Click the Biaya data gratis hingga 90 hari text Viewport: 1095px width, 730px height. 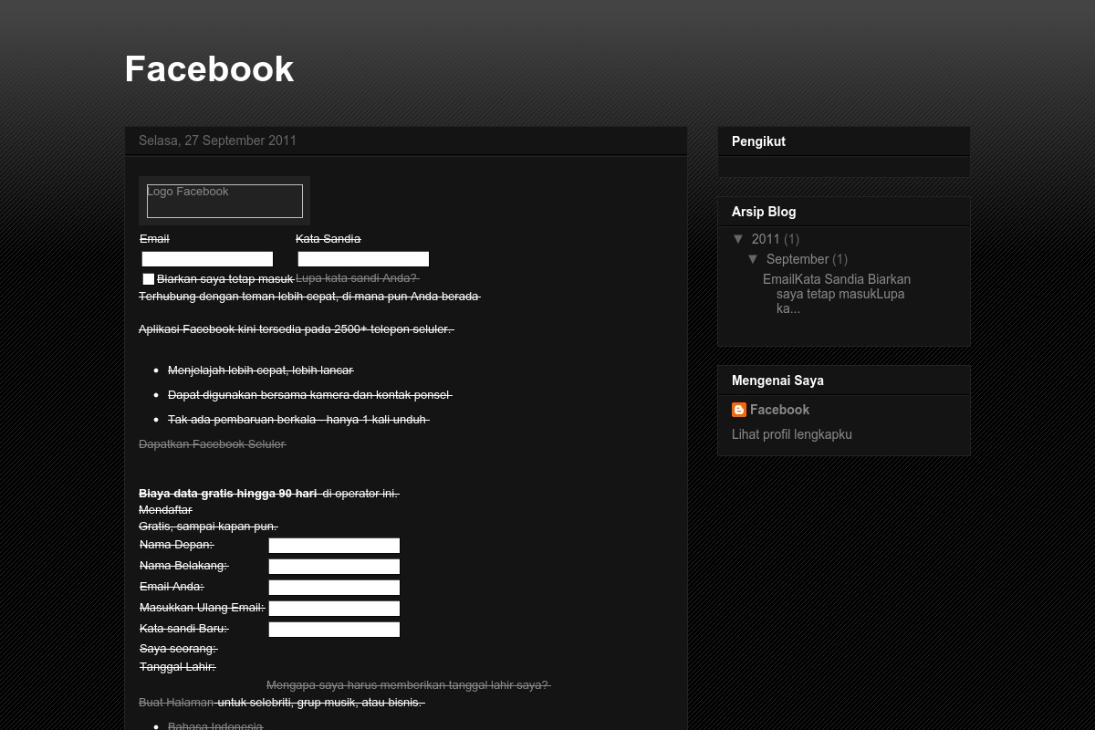[227, 494]
